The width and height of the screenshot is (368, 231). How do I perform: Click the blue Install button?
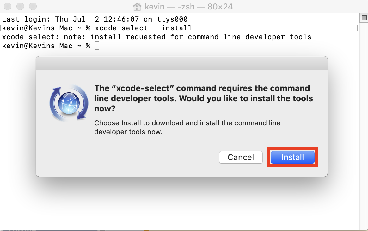[x=292, y=157]
